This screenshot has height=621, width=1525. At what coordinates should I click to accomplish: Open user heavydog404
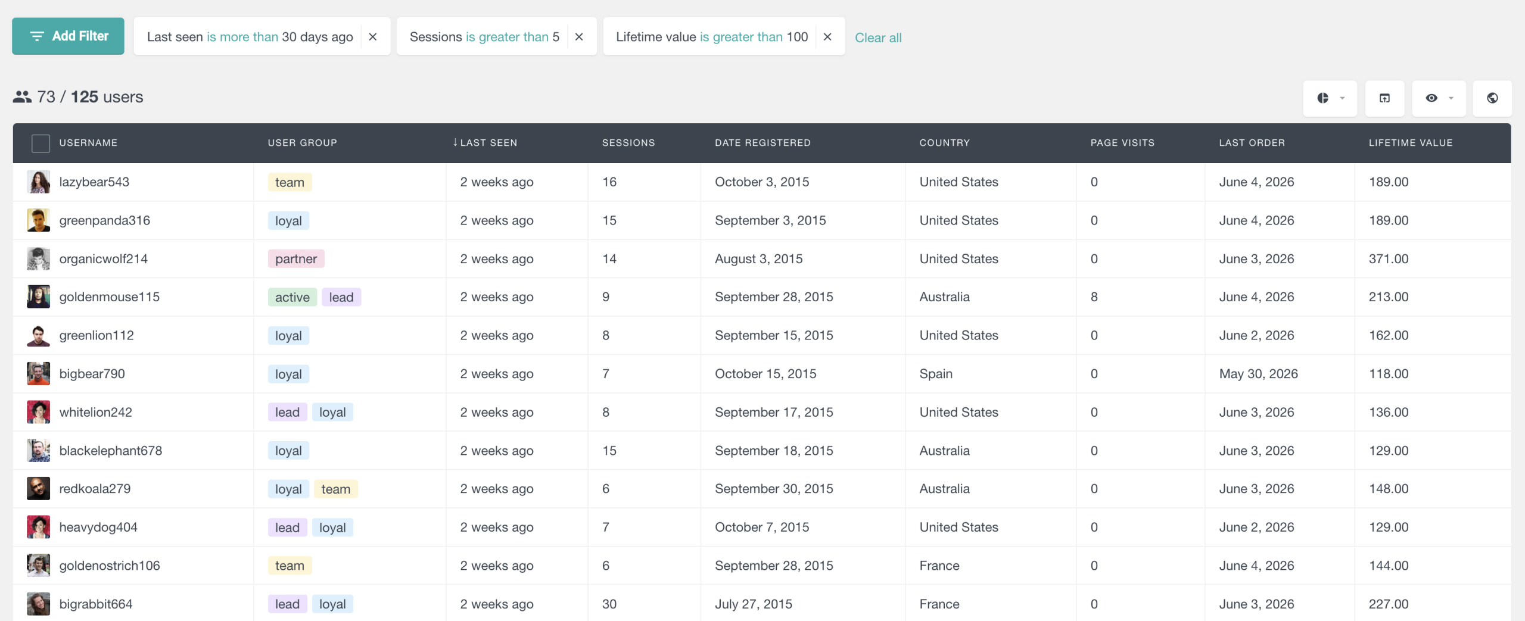[98, 528]
